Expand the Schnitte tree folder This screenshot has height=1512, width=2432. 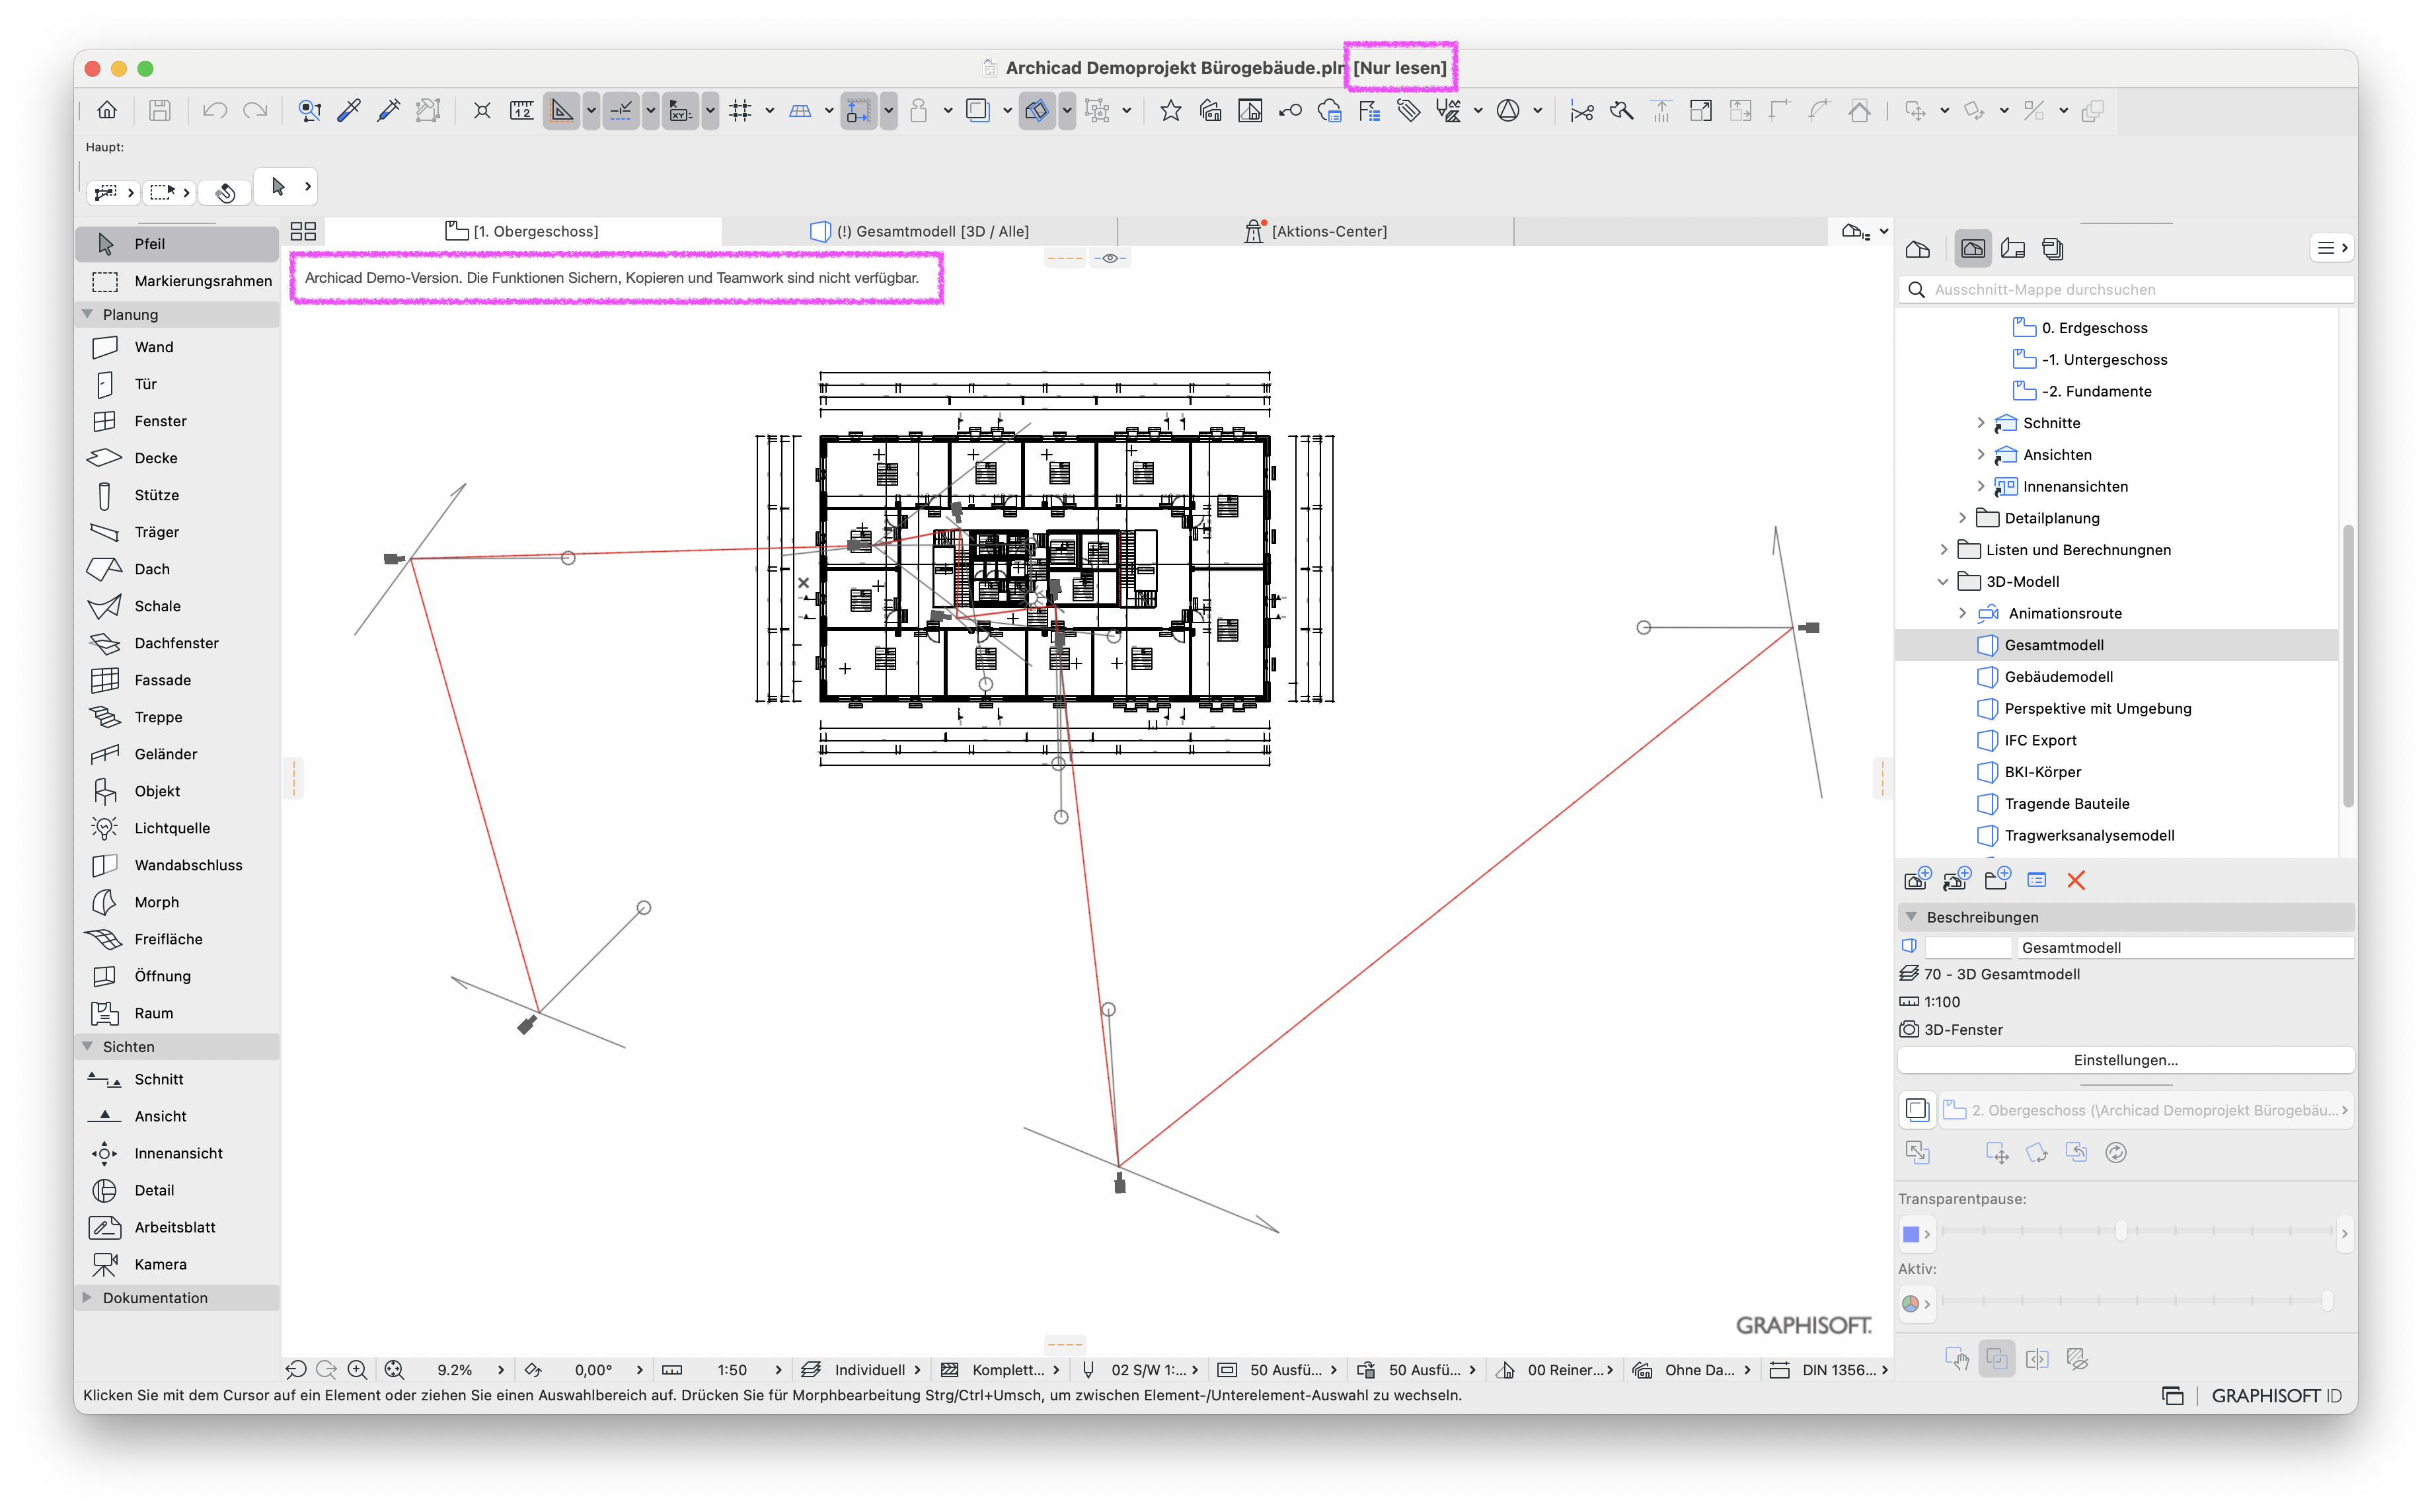pos(1981,423)
